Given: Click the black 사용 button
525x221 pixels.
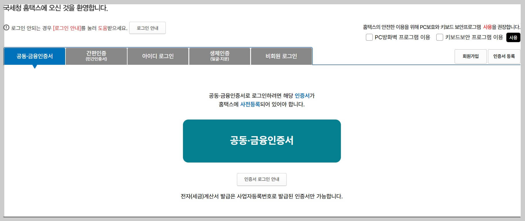Looking at the screenshot, I should (x=513, y=37).
